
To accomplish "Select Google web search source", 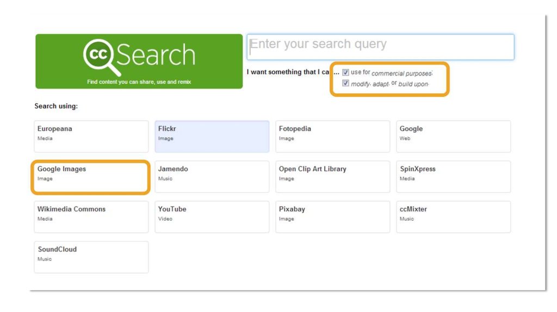I will tap(453, 136).
